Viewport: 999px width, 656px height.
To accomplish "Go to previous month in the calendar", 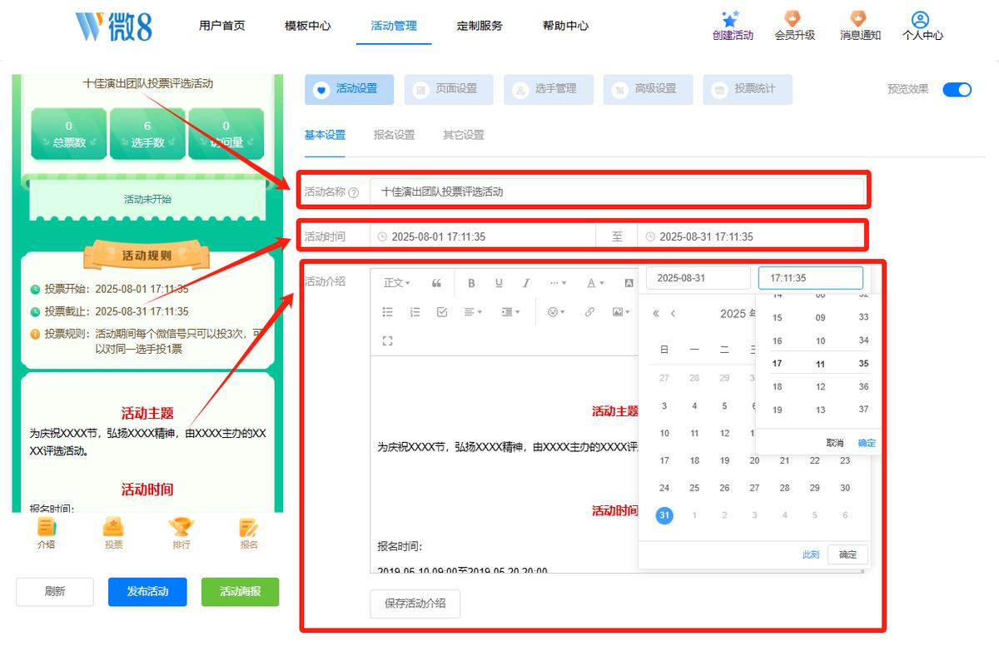I will click(x=673, y=314).
